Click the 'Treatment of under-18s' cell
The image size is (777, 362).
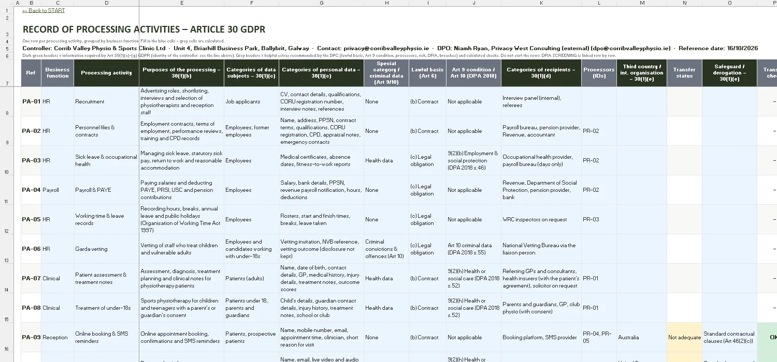pos(106,308)
